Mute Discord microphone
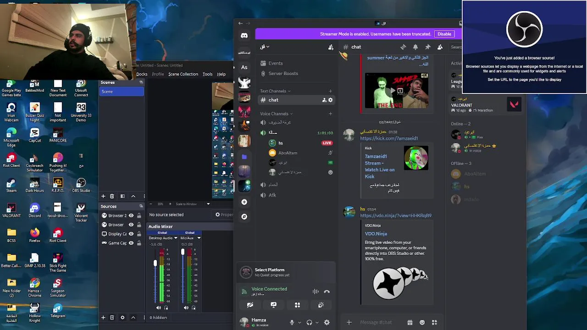Viewport: 587px width, 330px height. click(292, 323)
